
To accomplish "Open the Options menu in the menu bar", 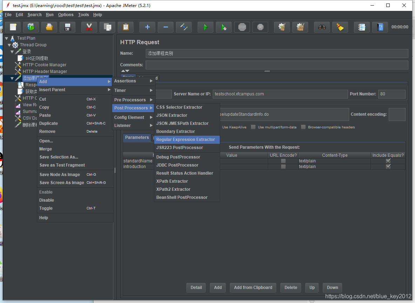I will point(66,15).
